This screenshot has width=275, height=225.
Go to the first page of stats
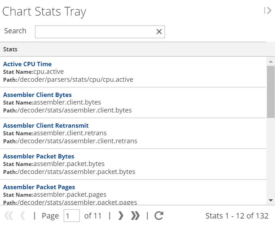coord(8,216)
